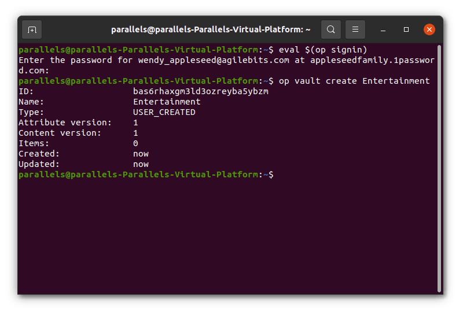
Task: Click the 'Name:' label
Action: [31, 102]
